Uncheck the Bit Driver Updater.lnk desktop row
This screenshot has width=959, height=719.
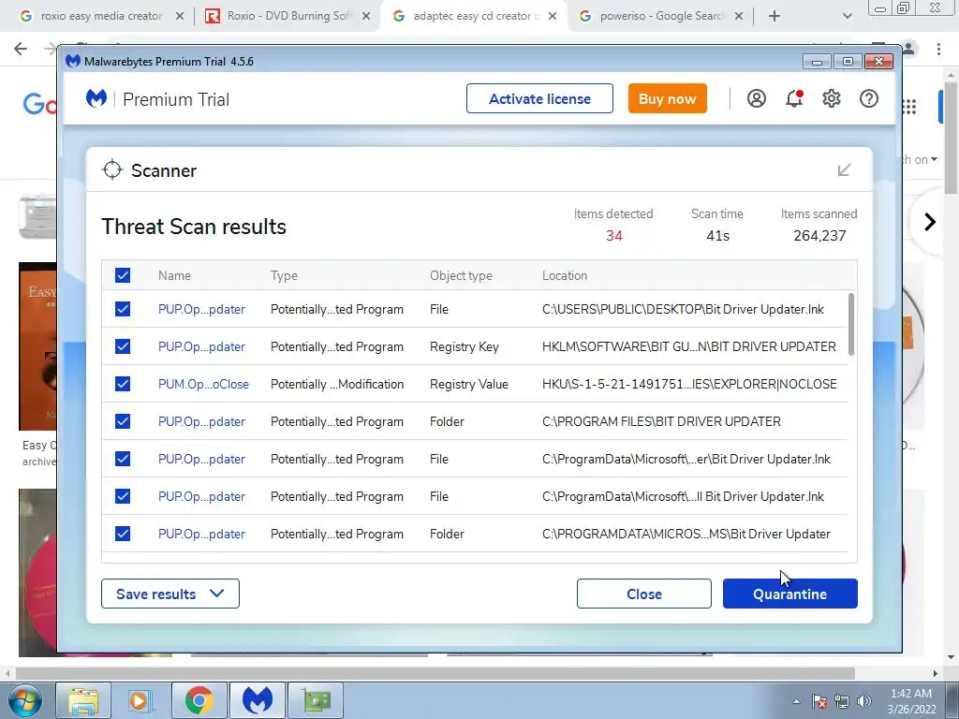tap(123, 309)
